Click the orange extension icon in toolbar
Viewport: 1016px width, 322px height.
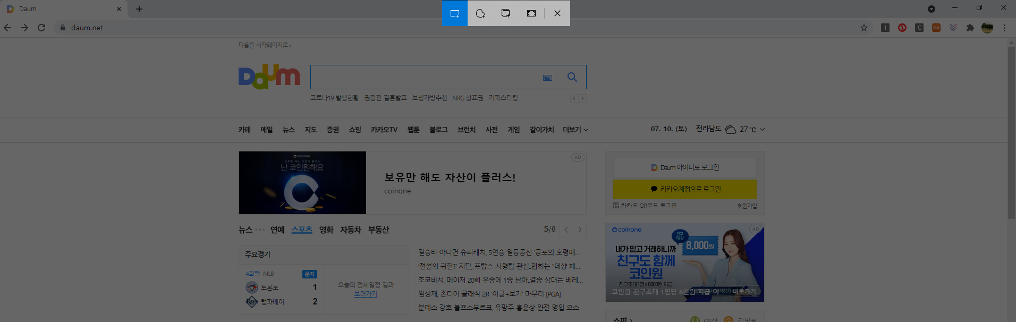936,28
